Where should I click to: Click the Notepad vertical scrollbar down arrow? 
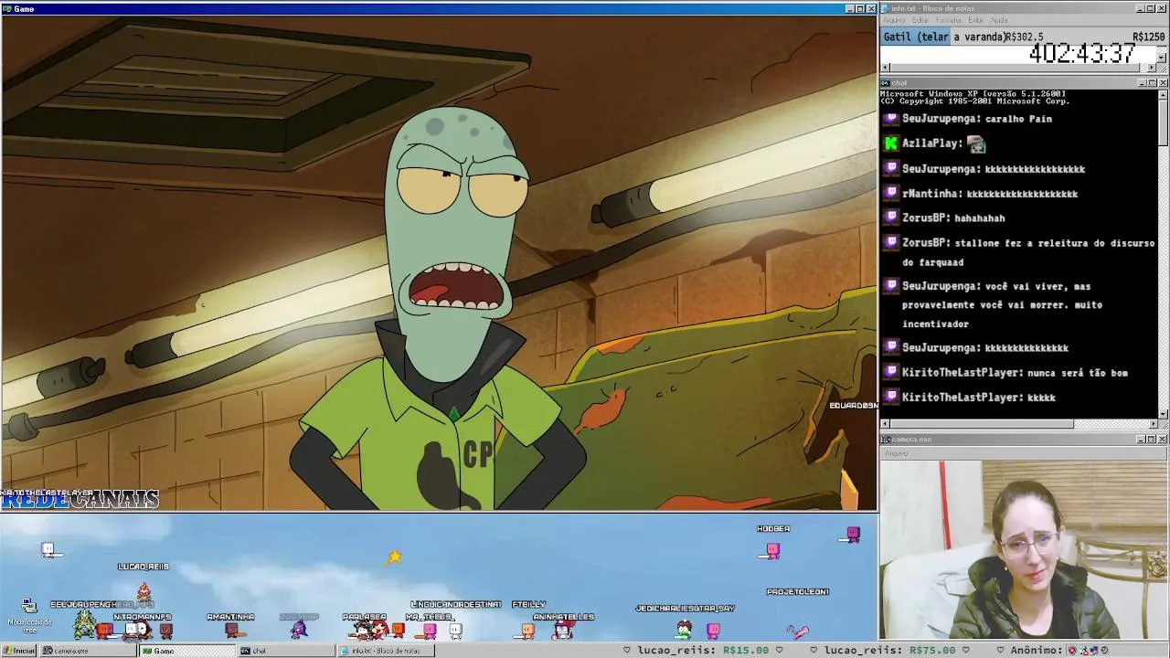pyautogui.click(x=1162, y=58)
